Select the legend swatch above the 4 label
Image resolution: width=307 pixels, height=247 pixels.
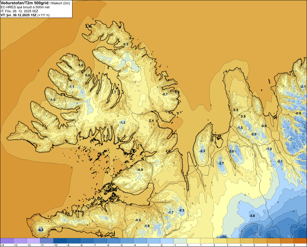click(x=247, y=241)
